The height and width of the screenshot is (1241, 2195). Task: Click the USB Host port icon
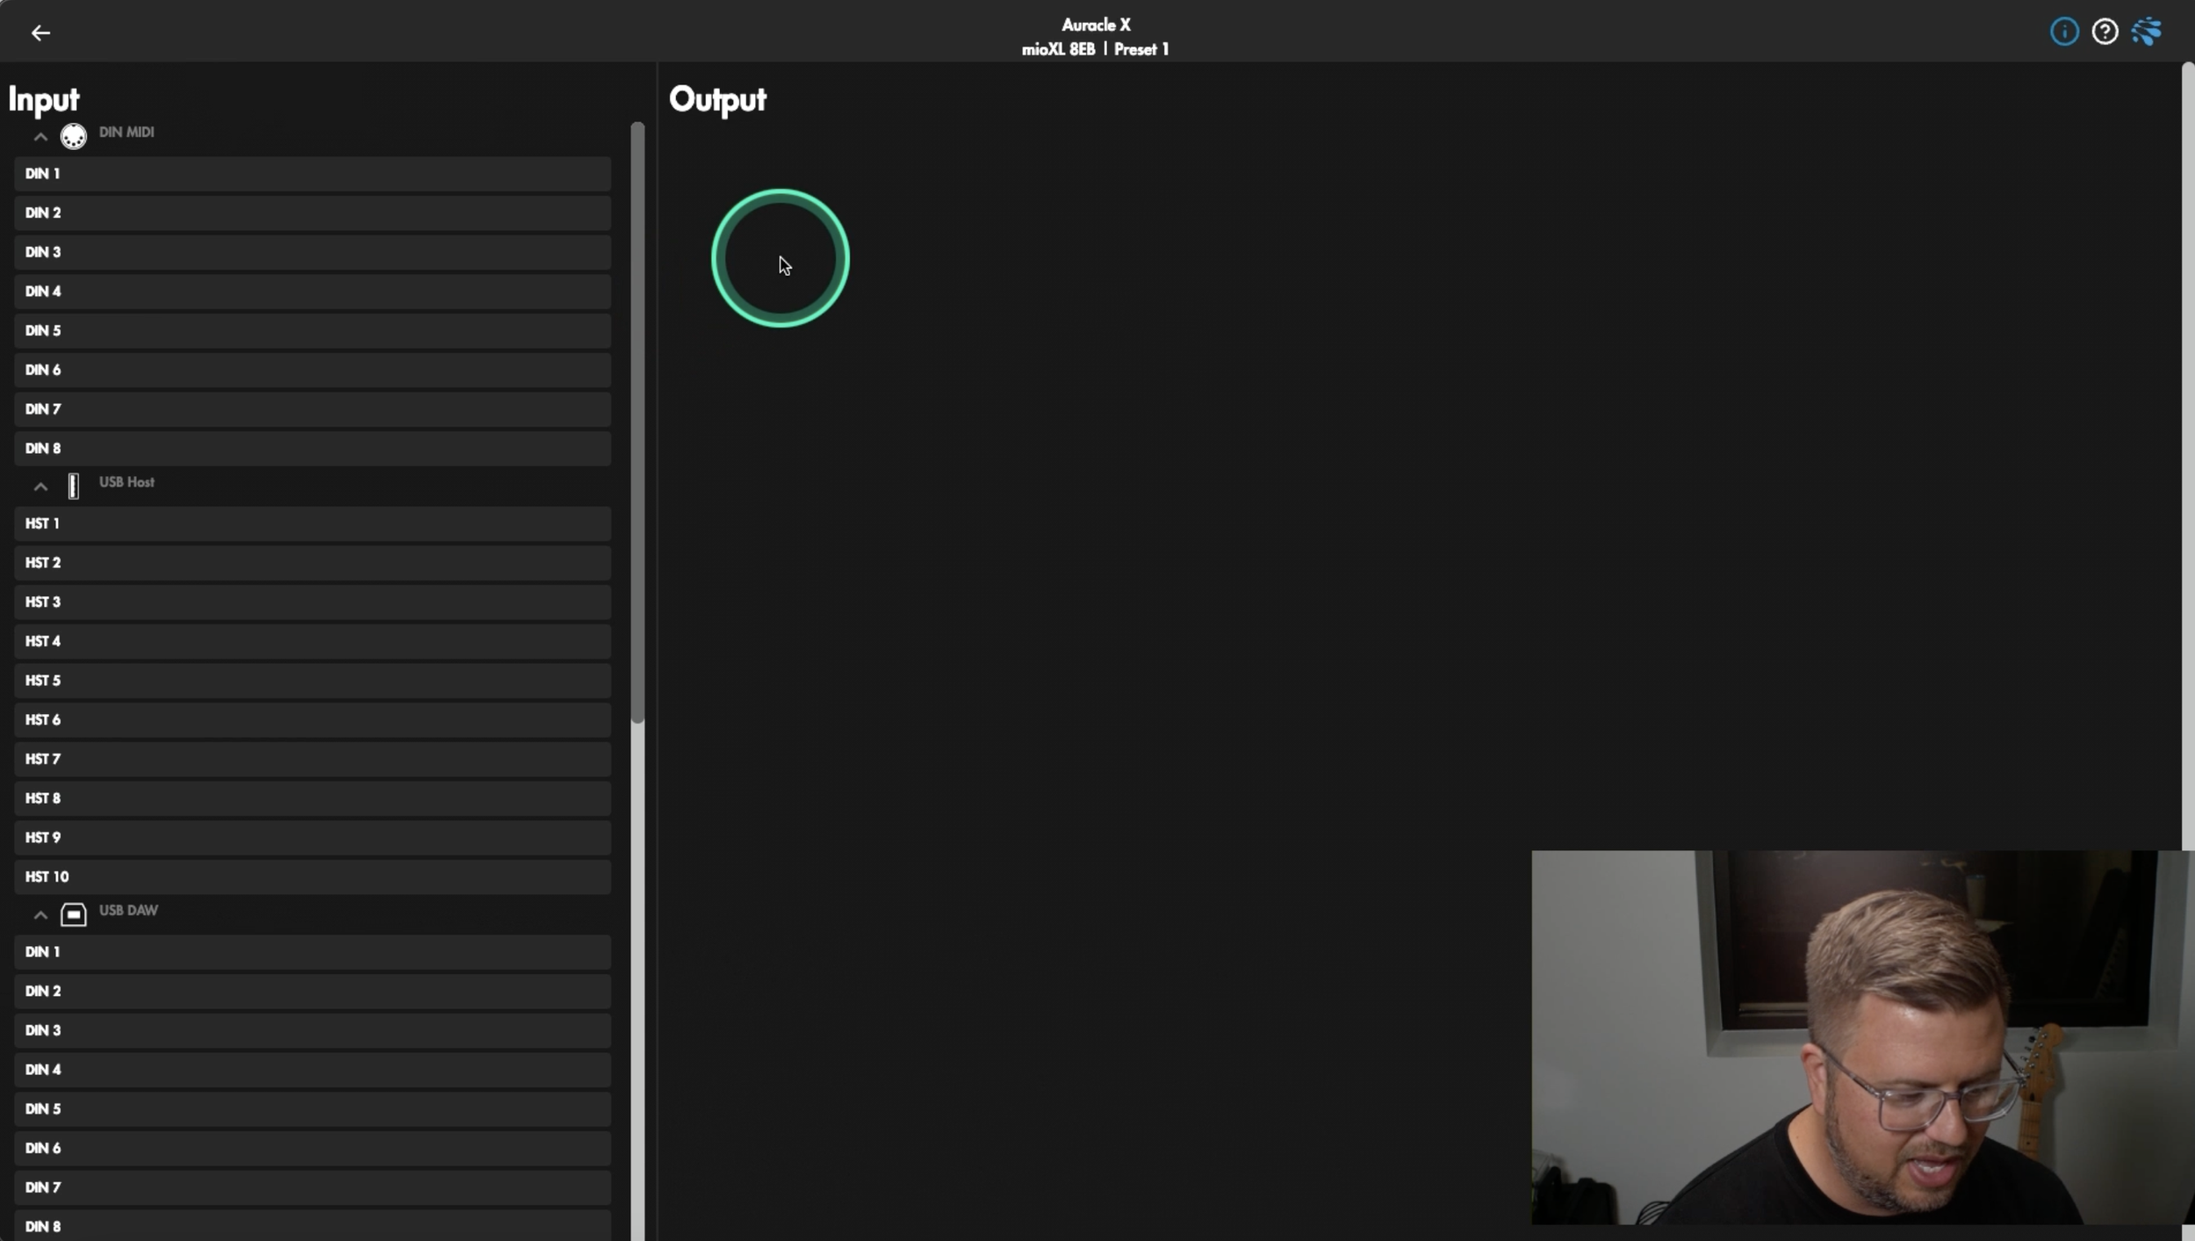pos(73,486)
